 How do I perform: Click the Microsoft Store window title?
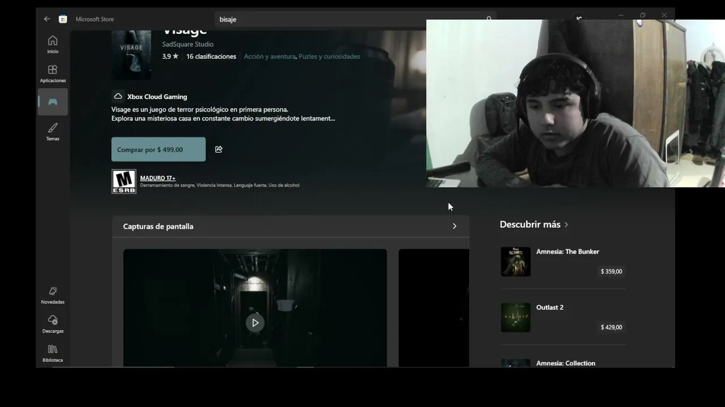click(95, 19)
